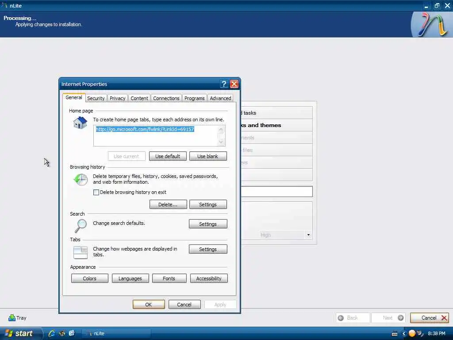Confirm with OK in Internet Properties

pyautogui.click(x=149, y=305)
